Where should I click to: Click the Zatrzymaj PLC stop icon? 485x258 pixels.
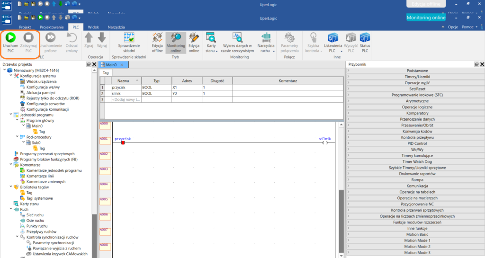click(x=28, y=38)
